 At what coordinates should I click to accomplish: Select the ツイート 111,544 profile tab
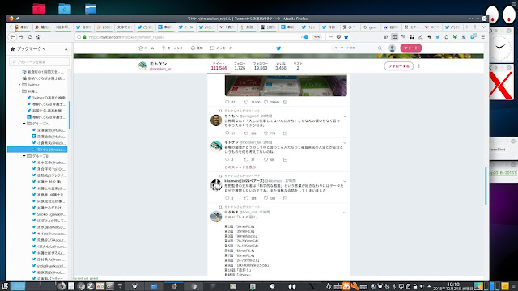pyautogui.click(x=219, y=66)
